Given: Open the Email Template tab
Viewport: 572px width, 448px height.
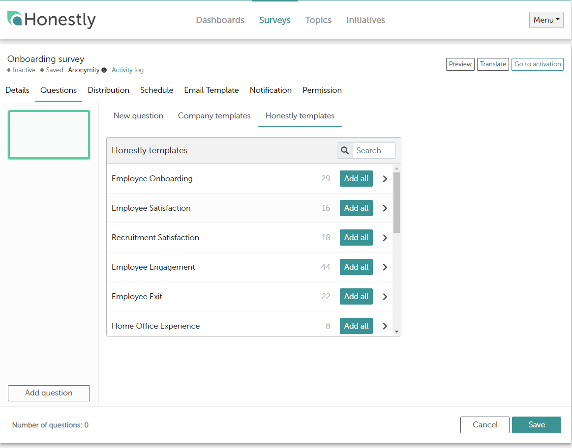Looking at the screenshot, I should [211, 90].
